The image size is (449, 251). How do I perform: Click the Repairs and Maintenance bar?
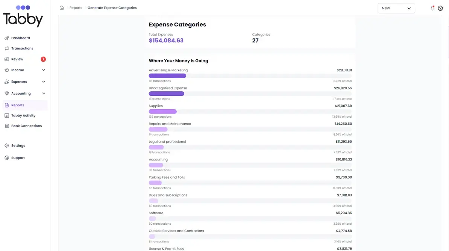coord(250,129)
